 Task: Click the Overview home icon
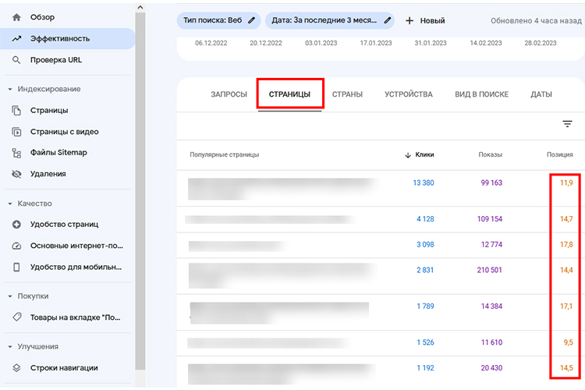[16, 17]
